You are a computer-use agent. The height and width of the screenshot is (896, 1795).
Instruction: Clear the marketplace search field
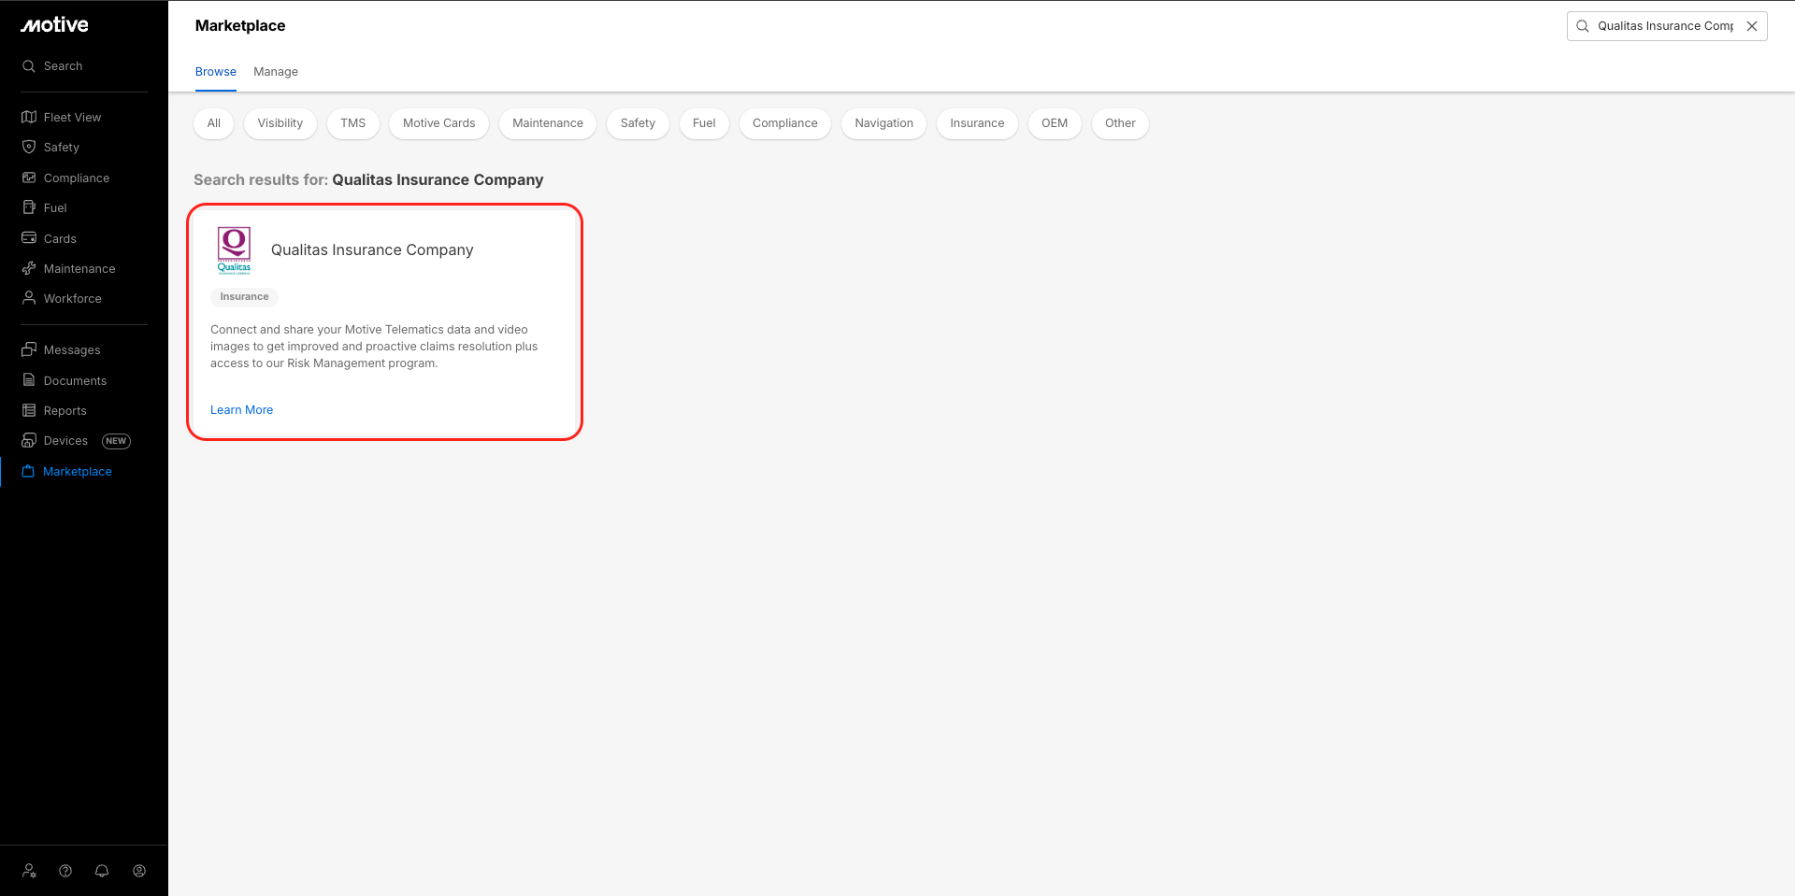click(1752, 26)
